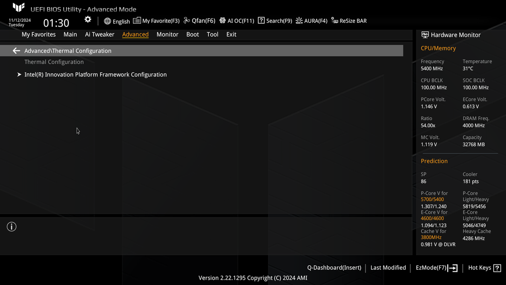Click the Thermal Configuration heading
Screen dimensions: 506x285
coord(54,62)
